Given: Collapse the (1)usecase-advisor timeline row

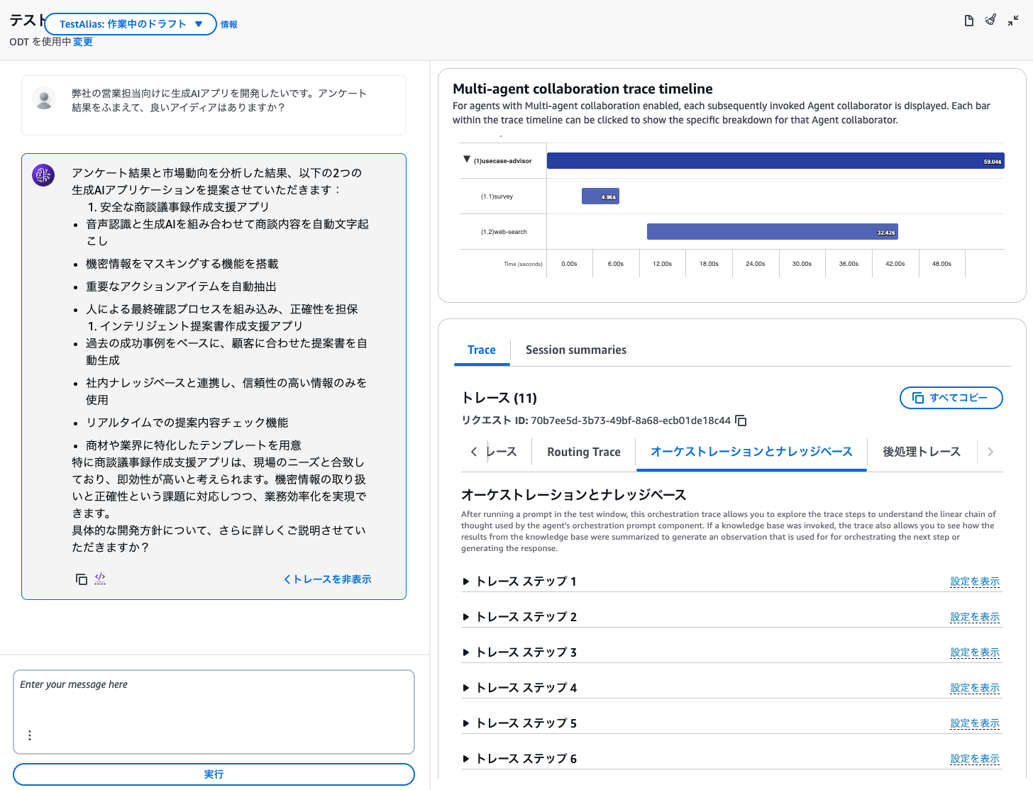Looking at the screenshot, I should 467,160.
